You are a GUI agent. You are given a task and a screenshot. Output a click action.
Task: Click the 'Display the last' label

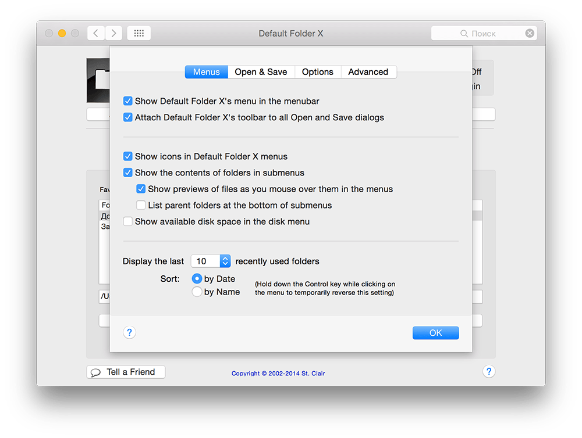(153, 261)
